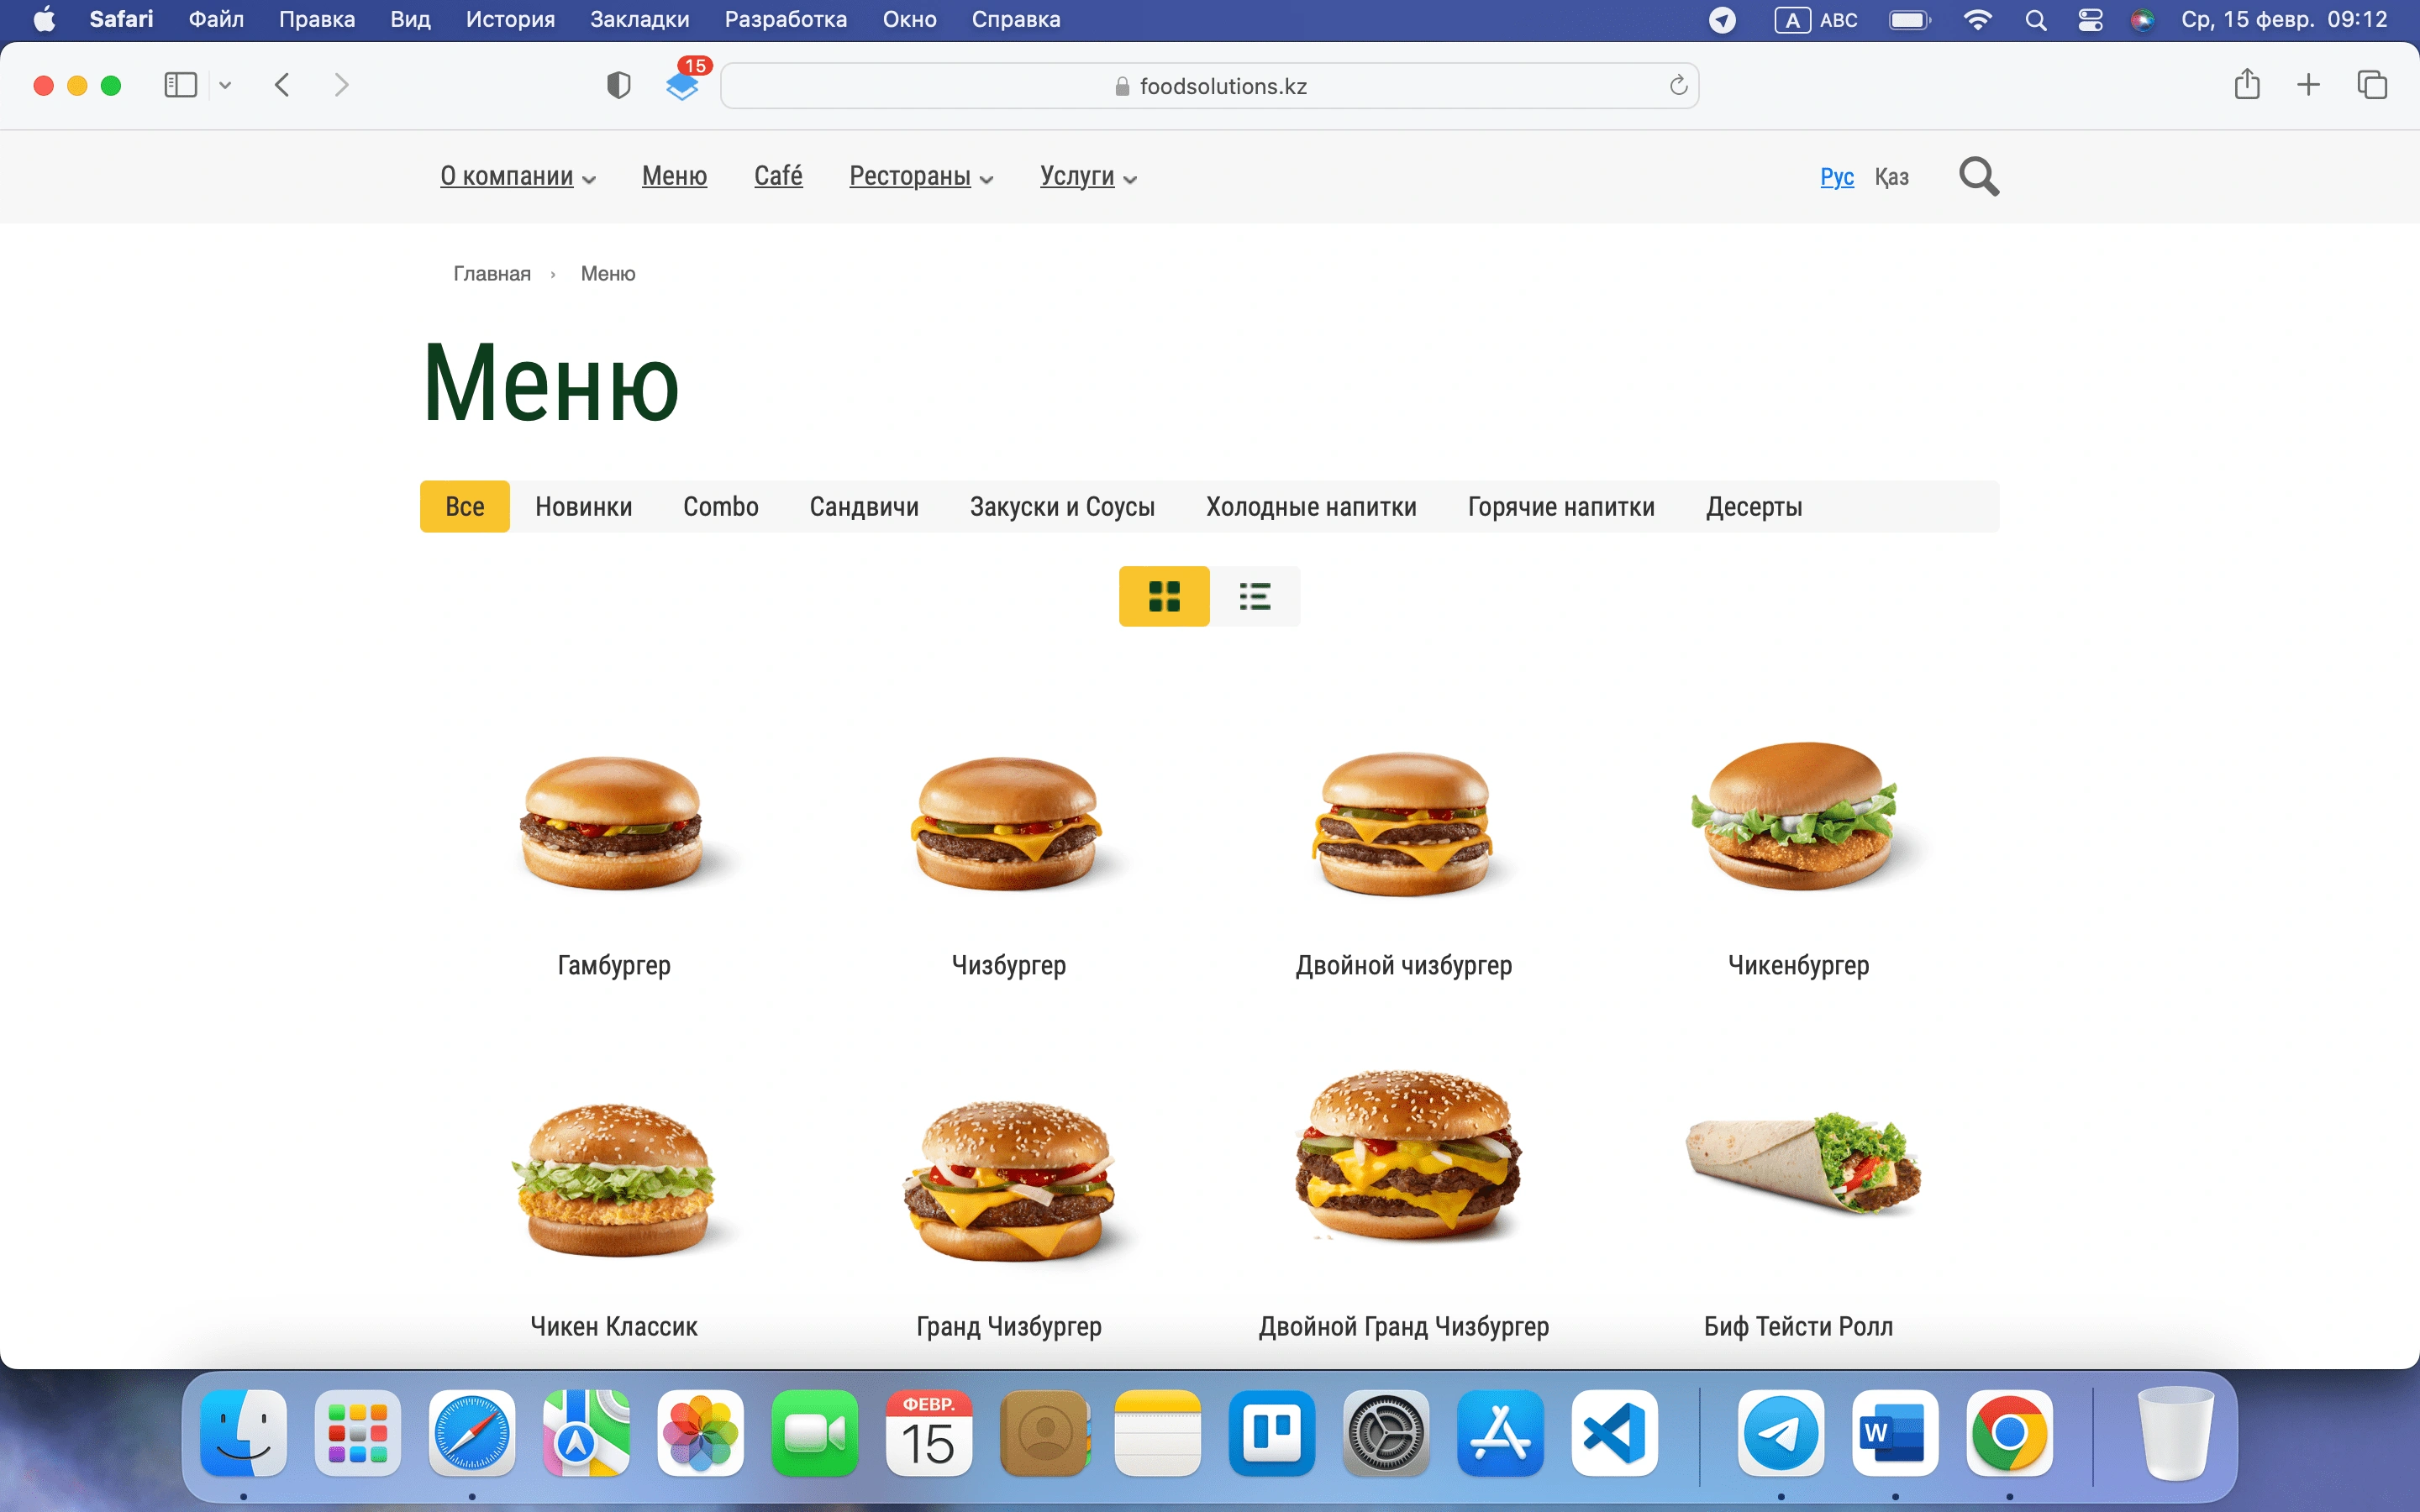Switch to list view layout
Screen dimensions: 2420x1512
pyautogui.click(x=1255, y=596)
